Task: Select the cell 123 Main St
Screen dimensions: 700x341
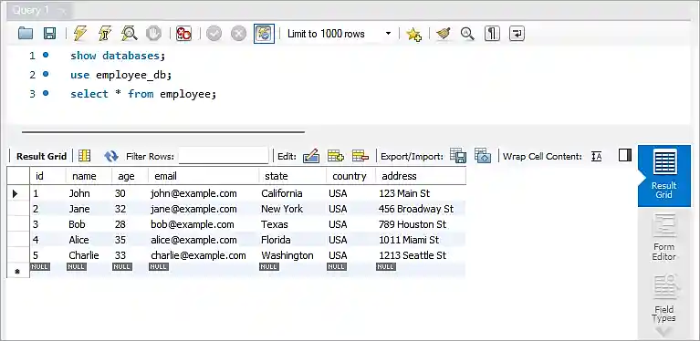Action: (421, 193)
